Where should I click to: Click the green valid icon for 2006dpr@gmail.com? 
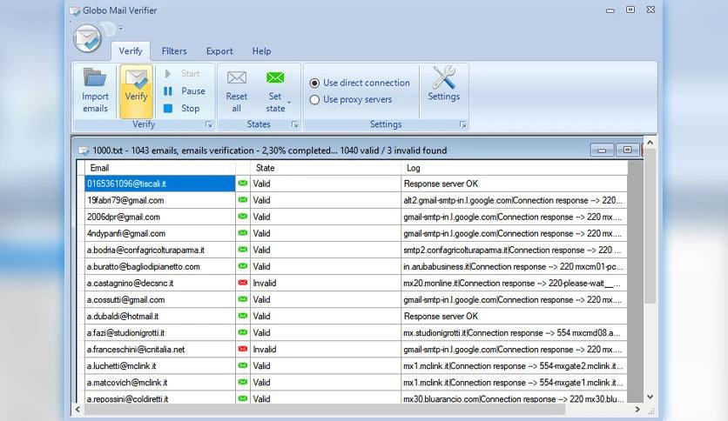click(x=242, y=217)
